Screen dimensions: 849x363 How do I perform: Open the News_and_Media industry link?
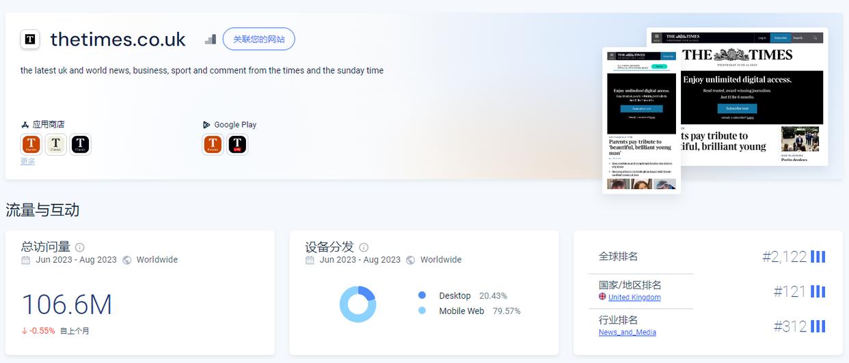627,332
